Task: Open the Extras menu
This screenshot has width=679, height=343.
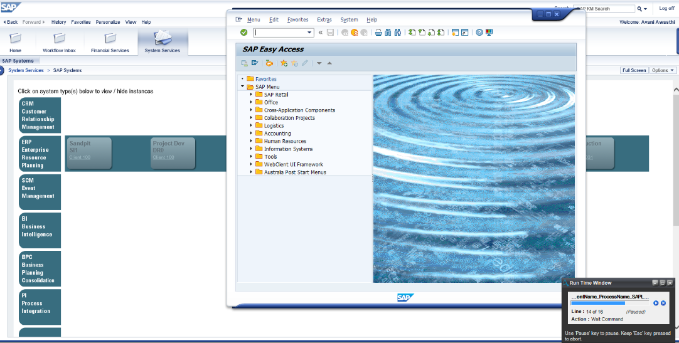Action: [x=324, y=19]
